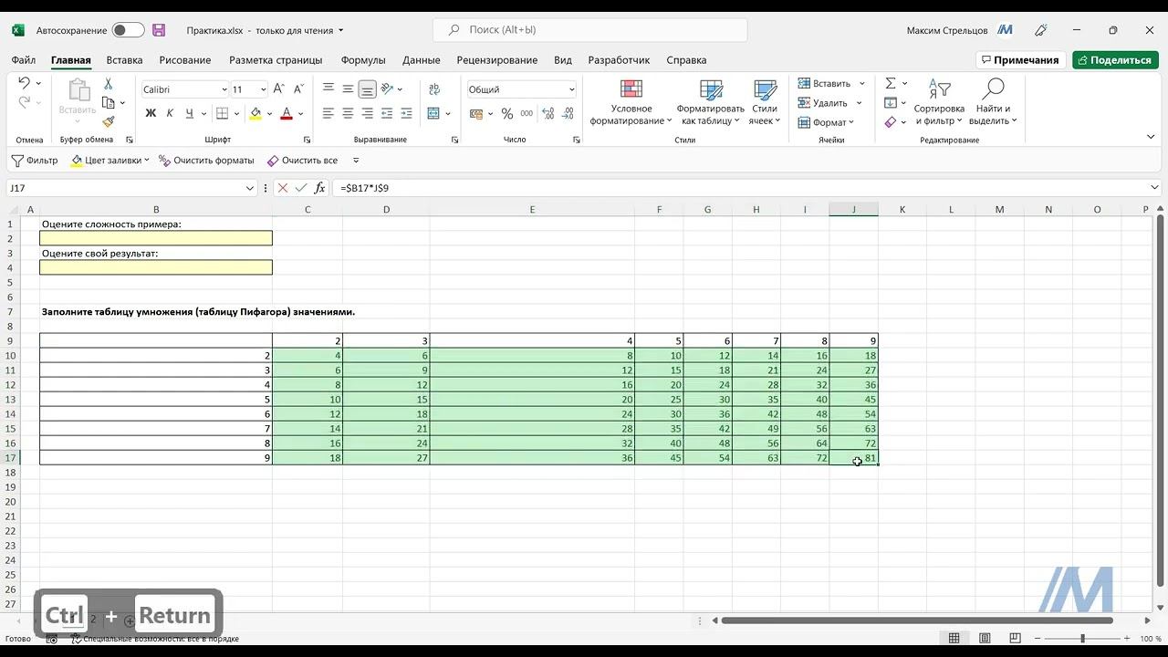Apply percent number format
Screen dimensions: 1168x657
tap(507, 114)
